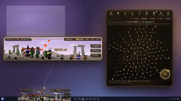Viewport: 181px width, 101px height.
Task: Click the star node count next to affordable
Action: point(143,22)
